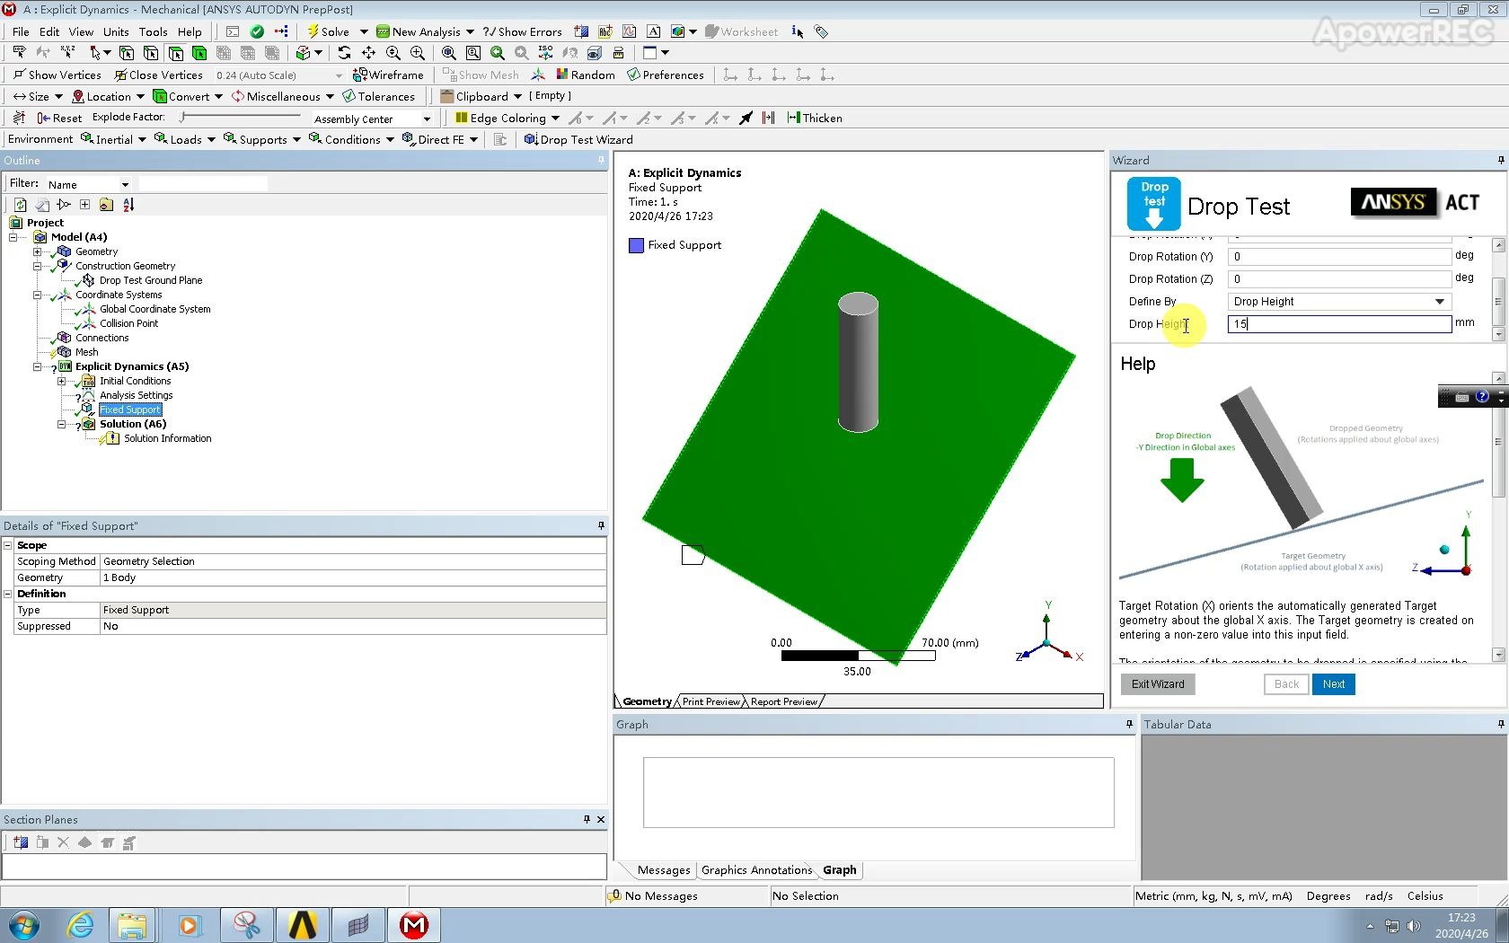
Task: Click inside the Drop Height input field
Action: coord(1338,324)
